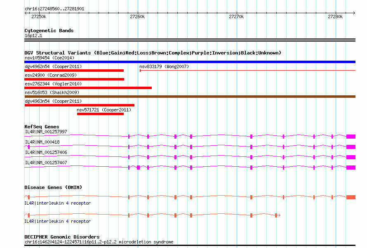367x248 pixels.
Task: Click the dgv4962n54 red loss bar
Action: tap(74, 71)
